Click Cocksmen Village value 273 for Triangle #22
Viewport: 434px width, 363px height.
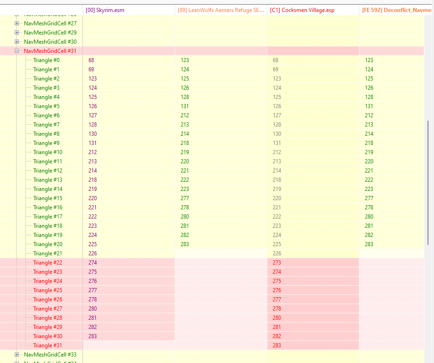coord(277,263)
